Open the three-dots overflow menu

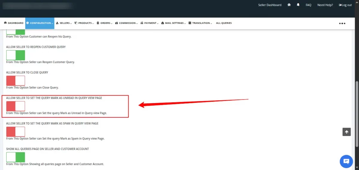click(342, 23)
